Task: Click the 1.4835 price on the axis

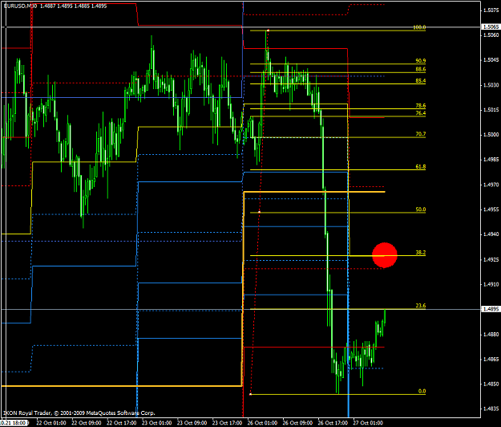Action: point(491,409)
